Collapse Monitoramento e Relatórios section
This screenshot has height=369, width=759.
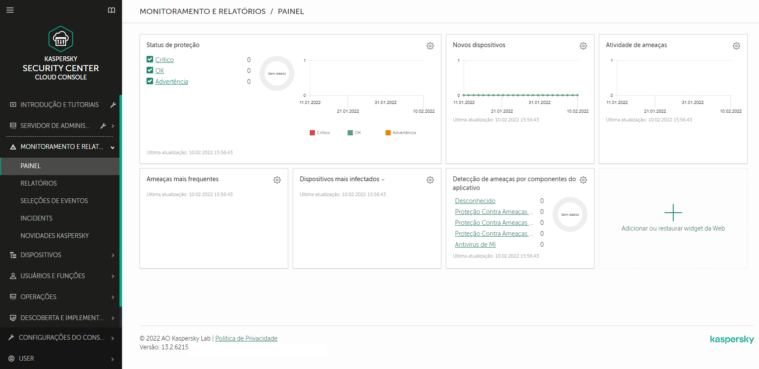pos(112,147)
